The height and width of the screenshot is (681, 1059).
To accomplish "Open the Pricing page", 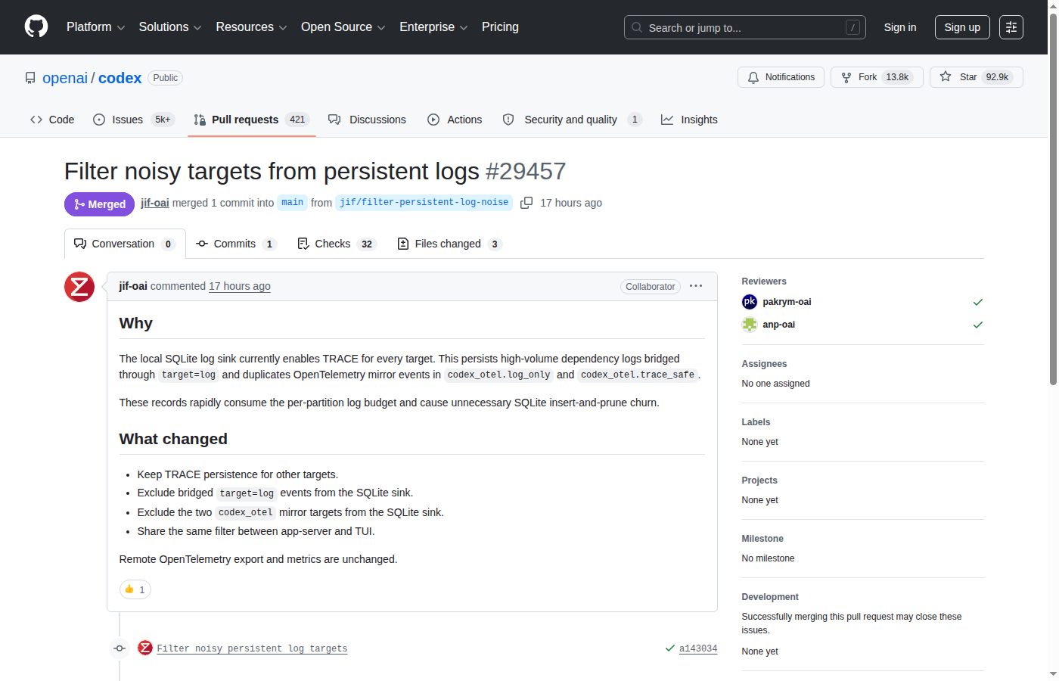I will point(500,27).
